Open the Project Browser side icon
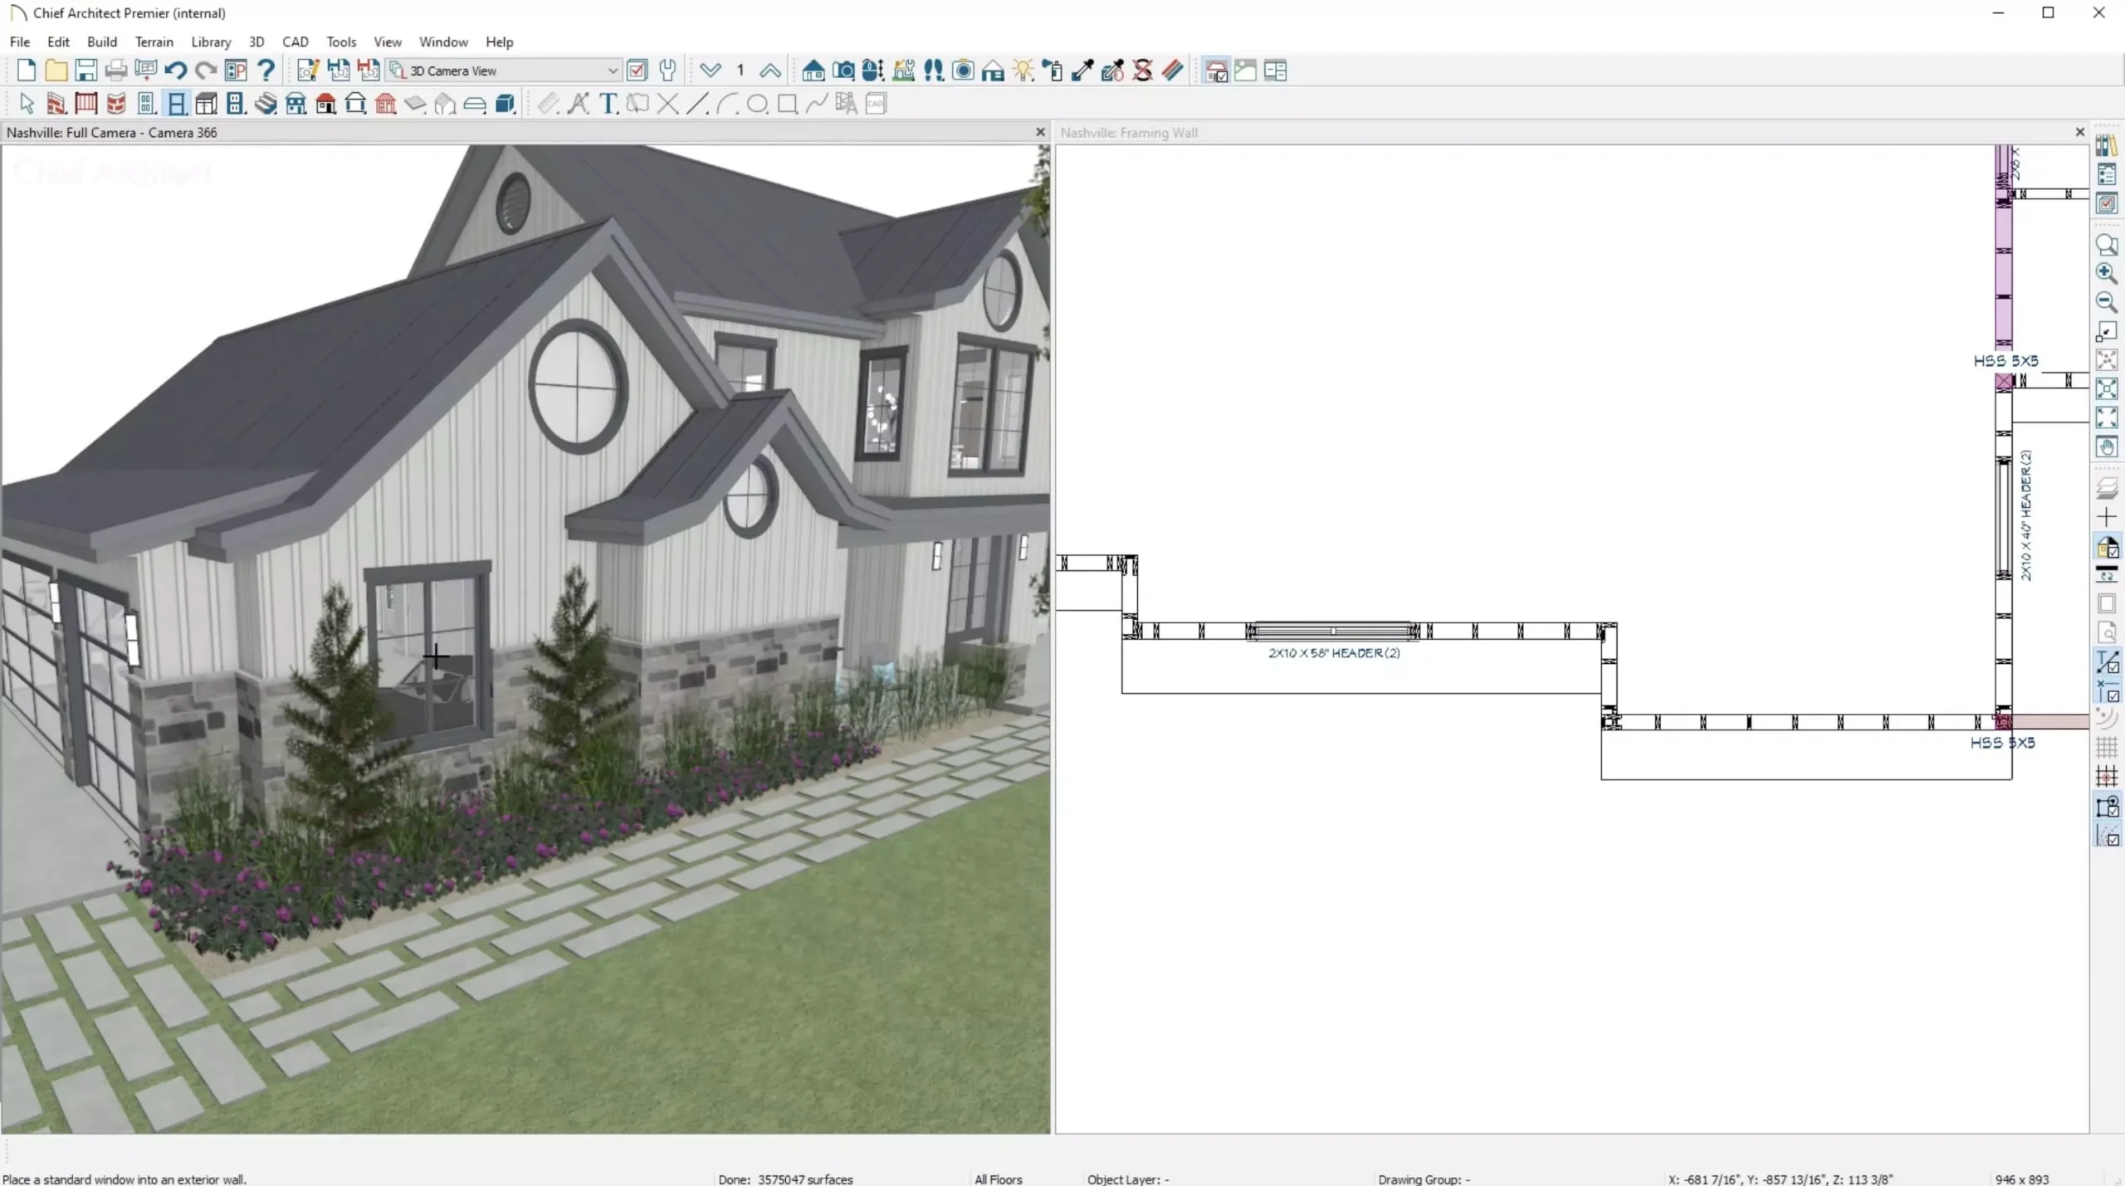 [2107, 174]
